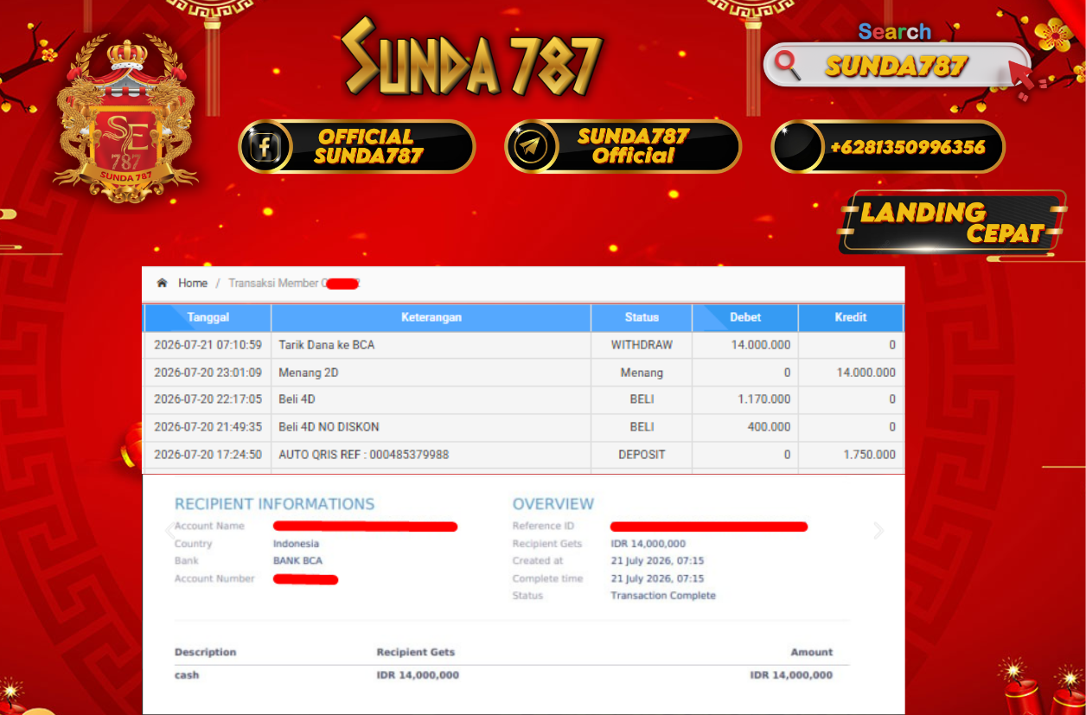The image size is (1086, 715).
Task: Click the LANDING CEPAT banner button
Action: click(952, 222)
